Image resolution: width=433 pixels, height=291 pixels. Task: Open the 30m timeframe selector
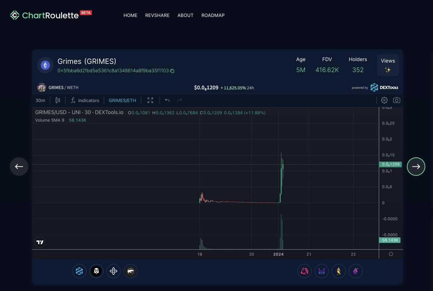tap(40, 100)
